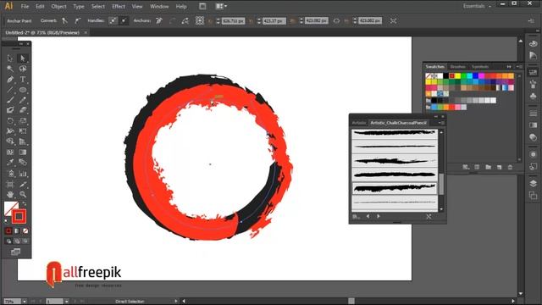
Task: Change screen mode at toolbox bottom
Action: 15,252
